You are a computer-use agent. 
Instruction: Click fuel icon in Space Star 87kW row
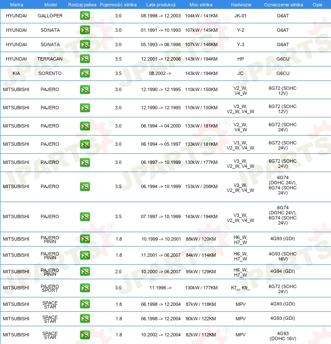(85, 304)
